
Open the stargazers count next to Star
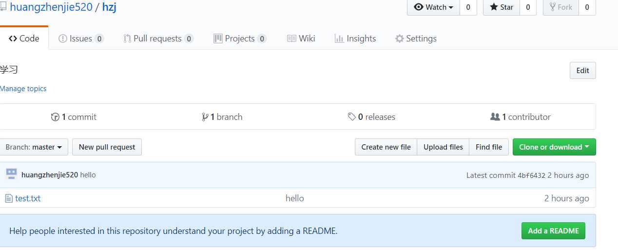[x=528, y=7]
